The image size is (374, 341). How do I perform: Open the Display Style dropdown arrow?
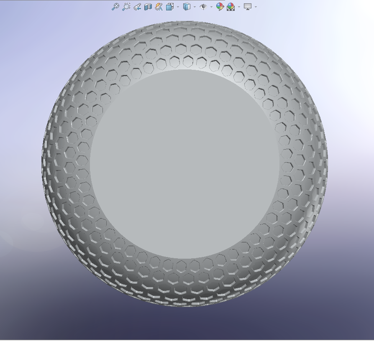coord(195,7)
